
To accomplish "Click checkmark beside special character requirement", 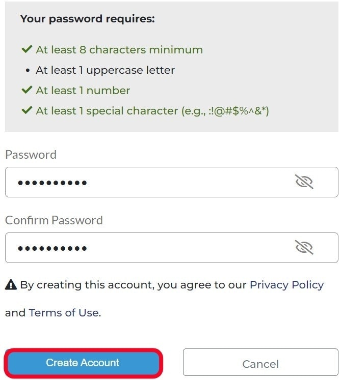I will click(27, 110).
